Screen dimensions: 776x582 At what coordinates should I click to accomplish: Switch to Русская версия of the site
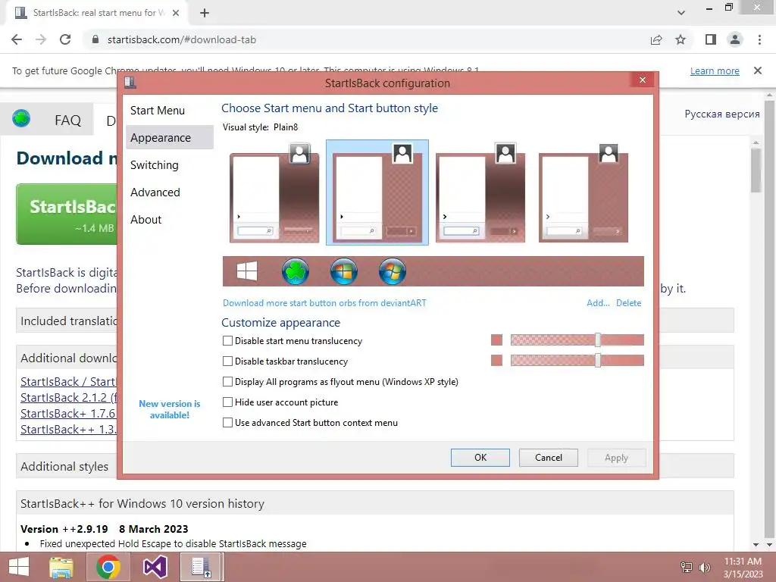tap(722, 114)
